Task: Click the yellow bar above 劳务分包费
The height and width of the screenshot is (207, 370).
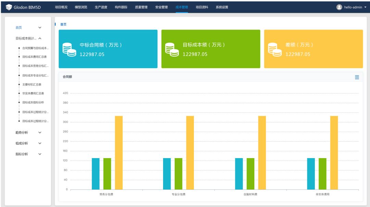Action: [119, 152]
